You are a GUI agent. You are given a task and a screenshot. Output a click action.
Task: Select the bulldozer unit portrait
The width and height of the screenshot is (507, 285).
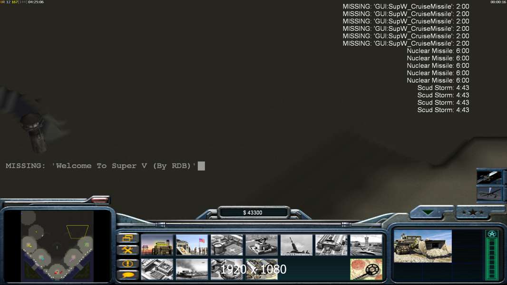(x=423, y=246)
